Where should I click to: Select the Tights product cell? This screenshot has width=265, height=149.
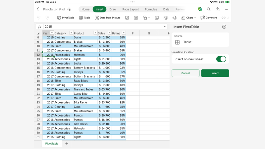pos(85,137)
